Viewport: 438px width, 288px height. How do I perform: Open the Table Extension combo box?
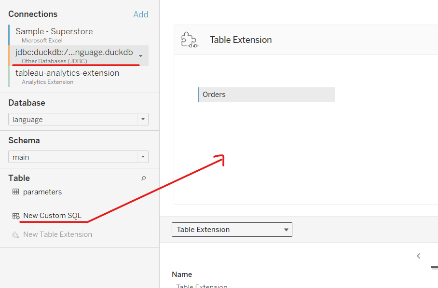(x=232, y=230)
